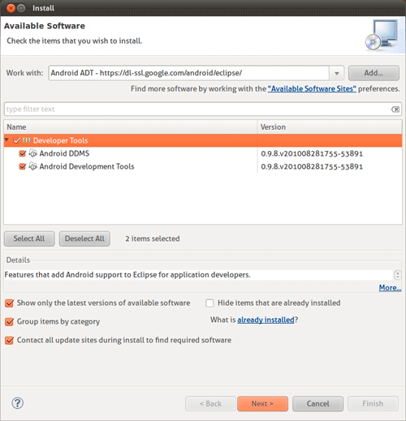Focus the type filter text field
Image resolution: width=406 pixels, height=421 pixels.
coord(197,110)
